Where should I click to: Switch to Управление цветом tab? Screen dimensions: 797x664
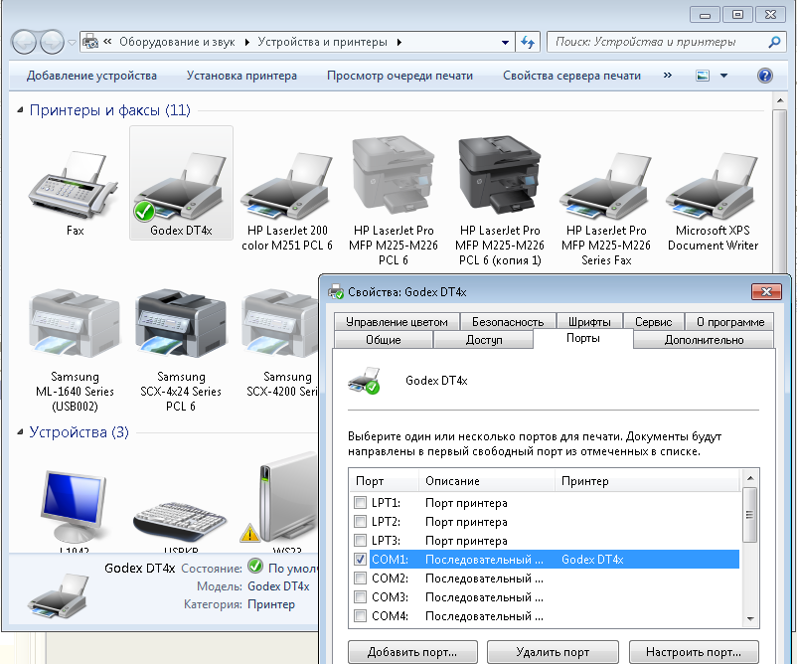[x=397, y=322]
